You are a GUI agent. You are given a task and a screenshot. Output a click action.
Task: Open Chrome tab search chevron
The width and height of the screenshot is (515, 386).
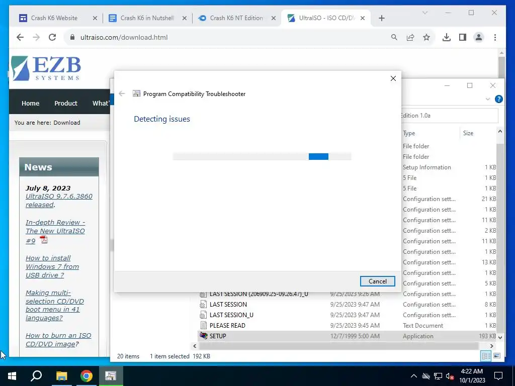click(424, 13)
